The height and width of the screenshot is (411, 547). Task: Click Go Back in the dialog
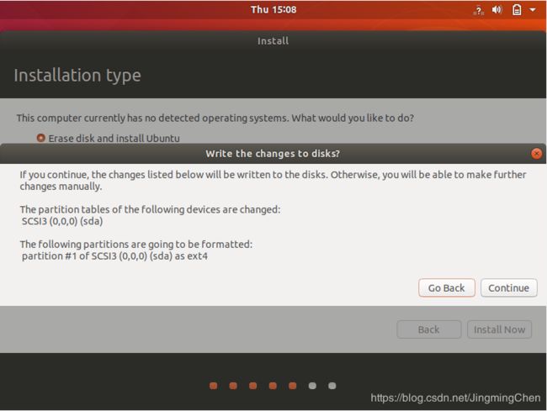[x=447, y=288]
